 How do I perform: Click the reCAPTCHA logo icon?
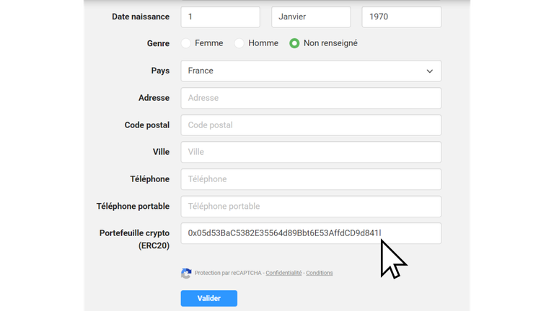point(186,273)
